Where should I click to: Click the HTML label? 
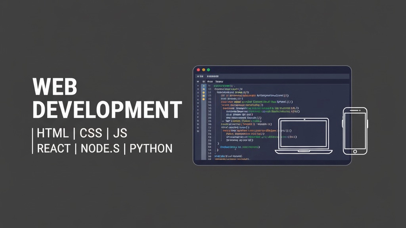coord(52,133)
